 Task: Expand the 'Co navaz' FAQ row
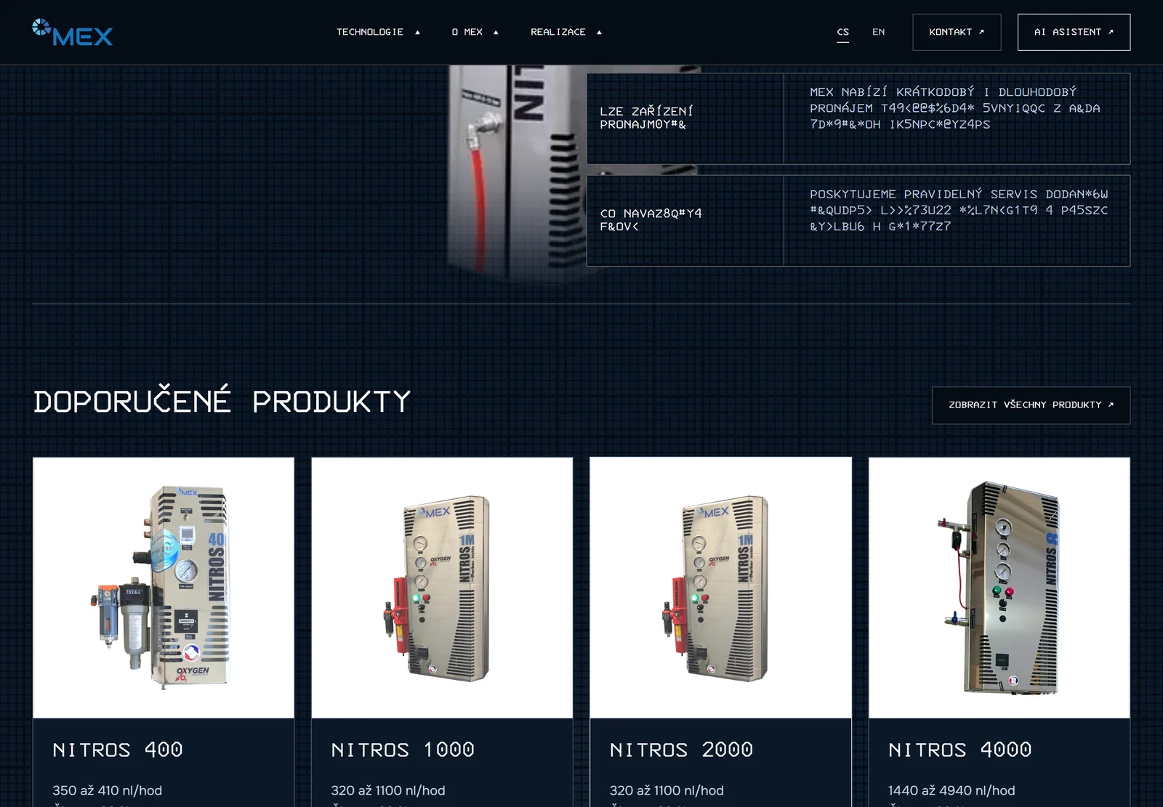pos(858,220)
